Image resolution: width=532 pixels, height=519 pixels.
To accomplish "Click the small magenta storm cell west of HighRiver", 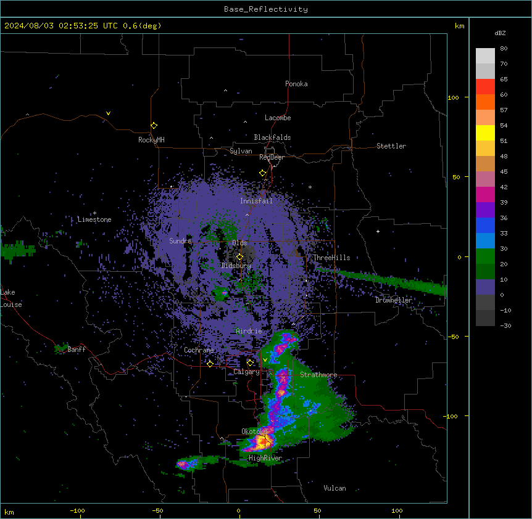I will [x=183, y=464].
